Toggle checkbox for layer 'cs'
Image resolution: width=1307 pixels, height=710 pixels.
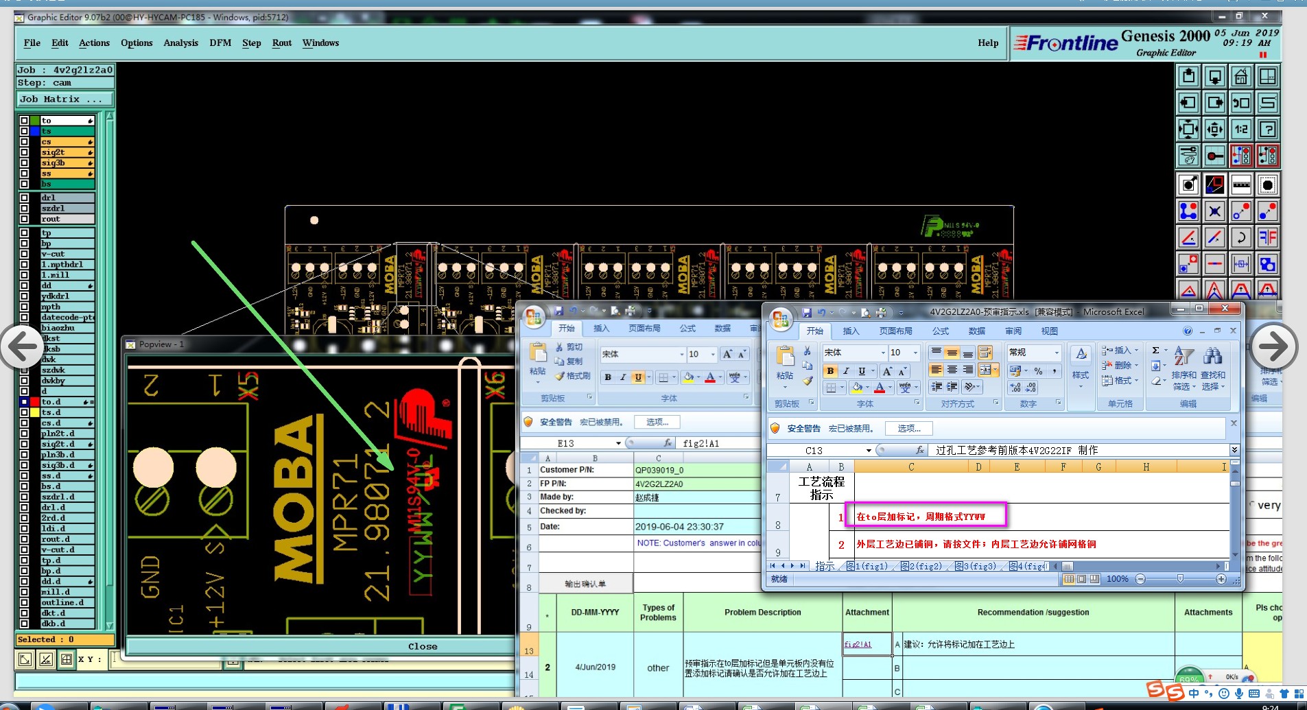point(25,142)
